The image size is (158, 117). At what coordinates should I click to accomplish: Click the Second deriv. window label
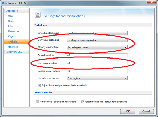pos(49,71)
